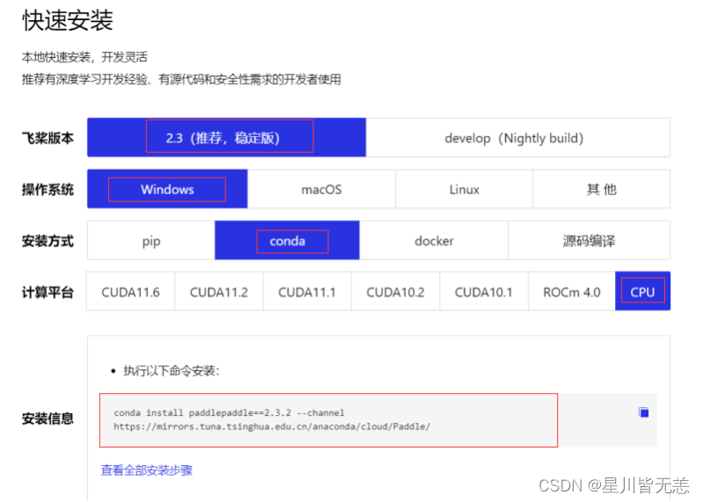
Task: Click the 执行以下命令安装 bullet text
Action: coord(172,371)
